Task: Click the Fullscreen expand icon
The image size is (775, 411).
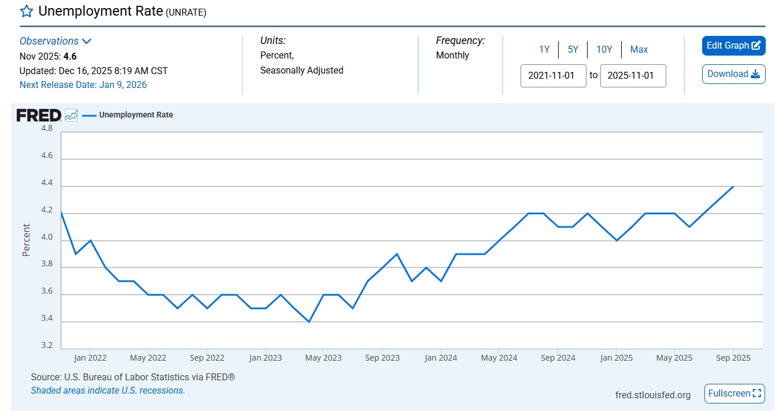Action: [756, 394]
